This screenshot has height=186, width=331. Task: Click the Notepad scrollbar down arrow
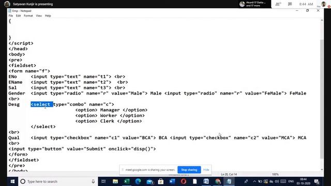(x=322, y=169)
